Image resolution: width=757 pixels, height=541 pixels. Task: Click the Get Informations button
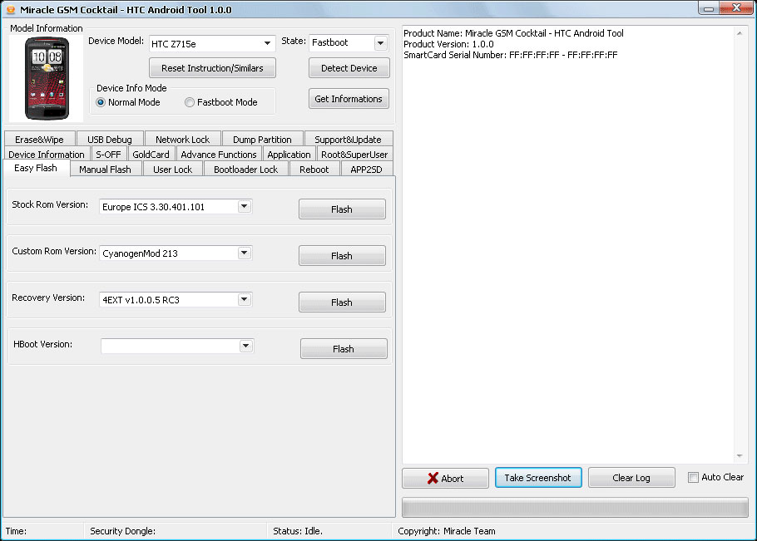349,99
